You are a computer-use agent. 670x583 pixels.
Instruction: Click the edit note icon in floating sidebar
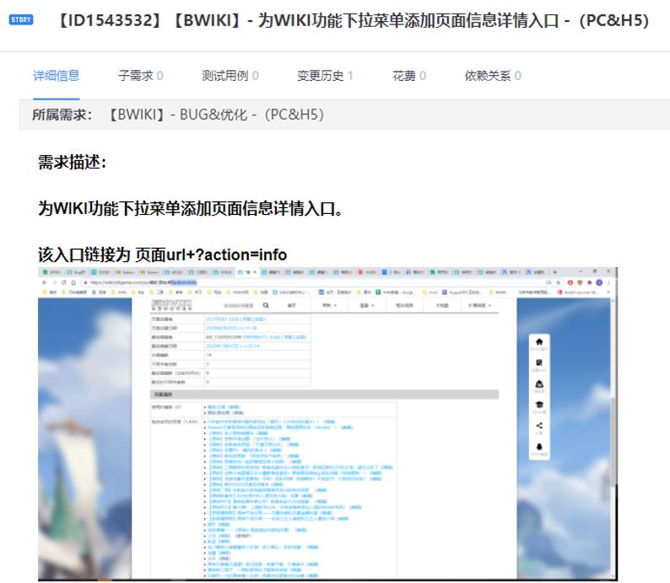click(539, 363)
